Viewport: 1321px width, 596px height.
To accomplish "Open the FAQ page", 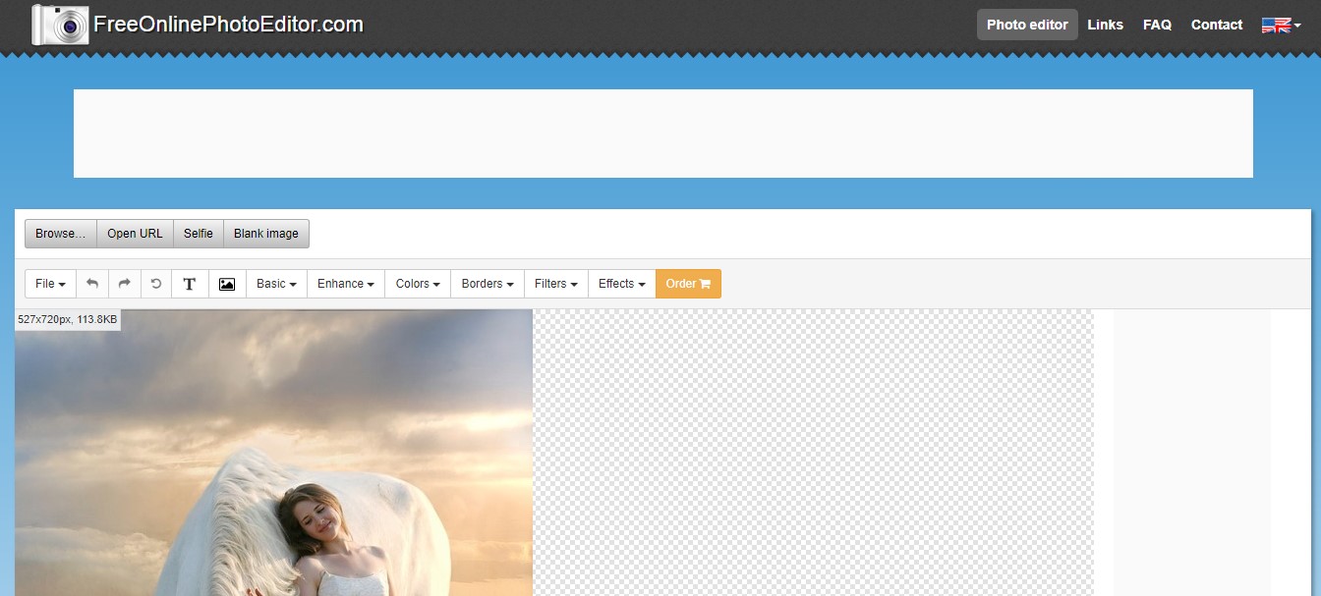I will click(1157, 25).
